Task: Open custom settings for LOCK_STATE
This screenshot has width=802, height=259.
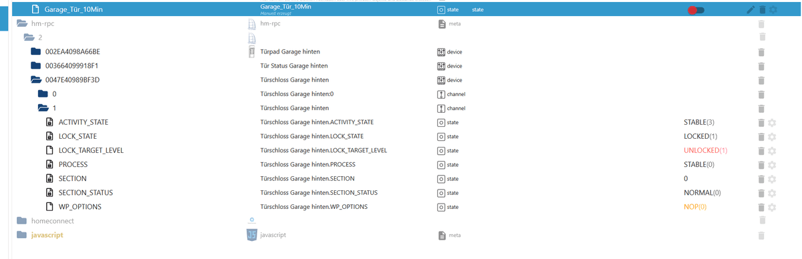Action: point(772,136)
